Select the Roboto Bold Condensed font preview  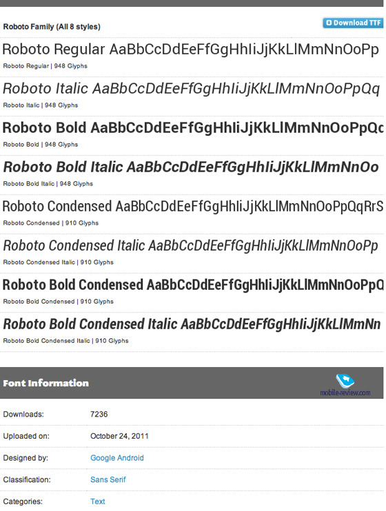(193, 285)
